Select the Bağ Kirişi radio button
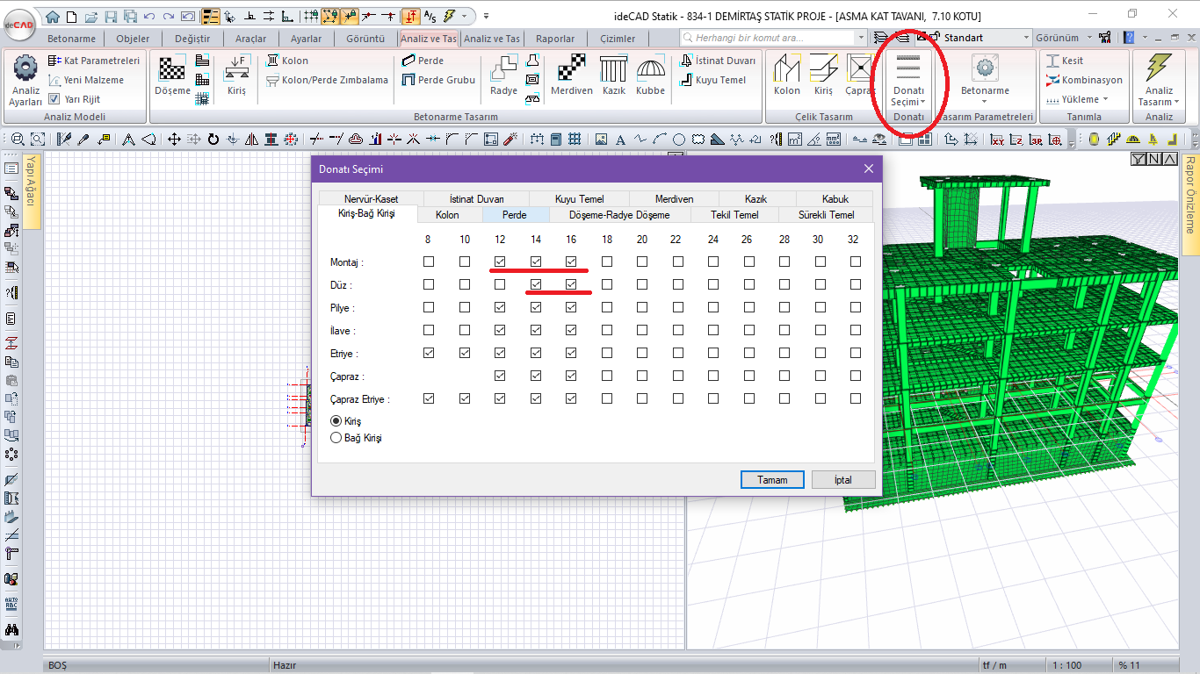 (x=336, y=438)
